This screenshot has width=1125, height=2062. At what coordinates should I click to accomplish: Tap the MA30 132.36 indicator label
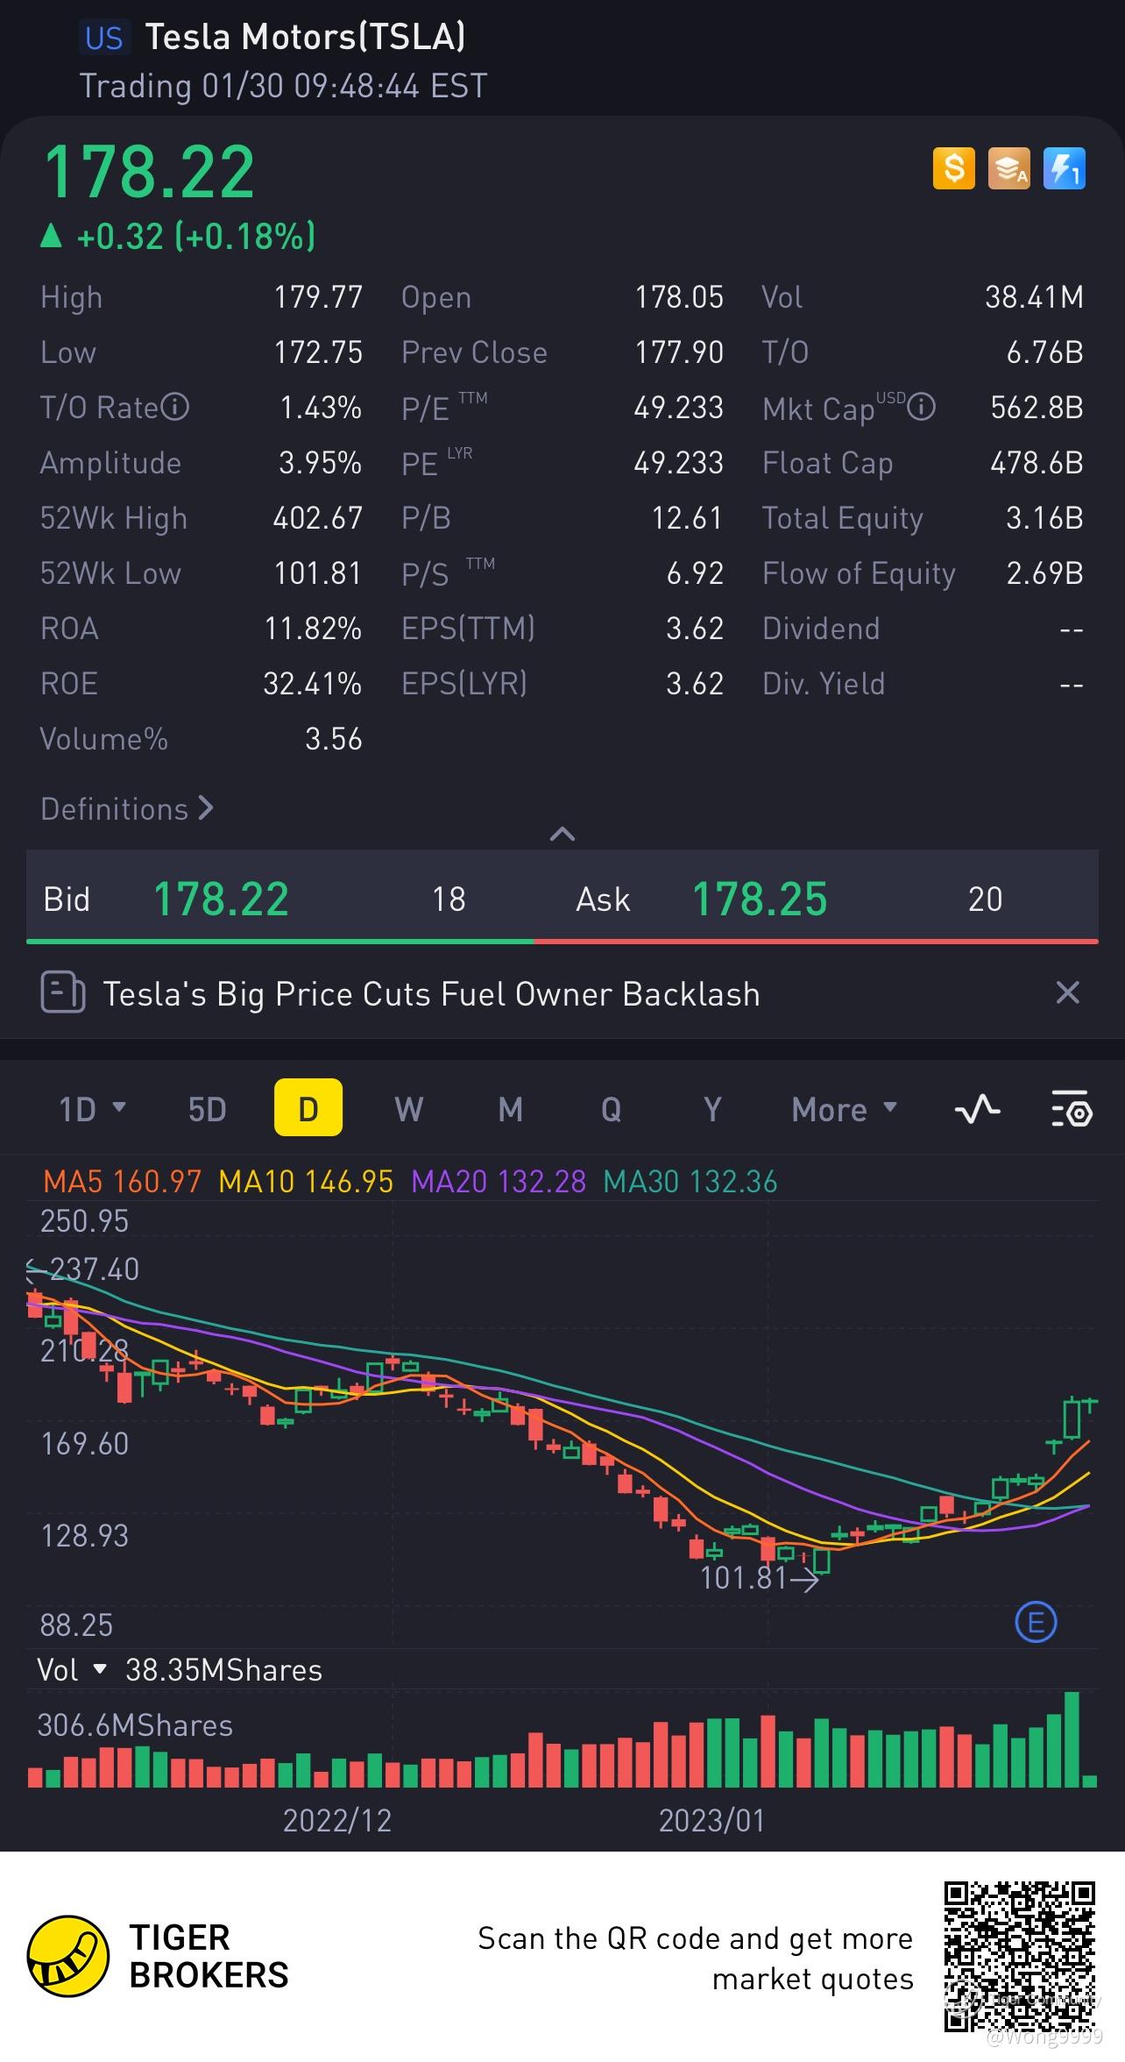coord(690,1182)
